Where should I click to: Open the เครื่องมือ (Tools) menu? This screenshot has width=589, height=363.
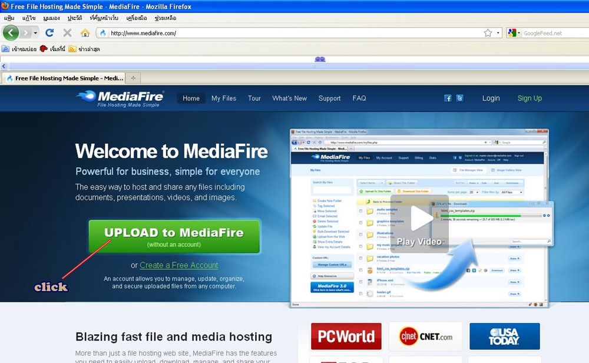tap(137, 18)
